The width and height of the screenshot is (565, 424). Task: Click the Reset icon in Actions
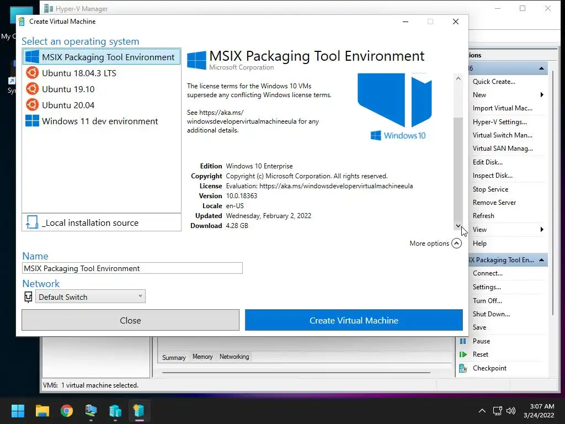pyautogui.click(x=463, y=354)
